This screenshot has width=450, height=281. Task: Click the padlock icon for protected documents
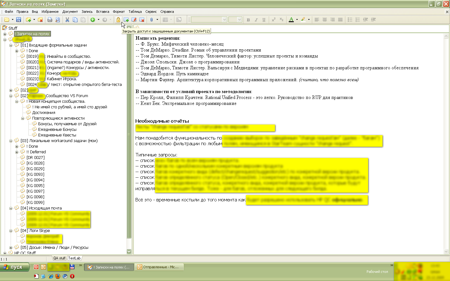(x=118, y=20)
